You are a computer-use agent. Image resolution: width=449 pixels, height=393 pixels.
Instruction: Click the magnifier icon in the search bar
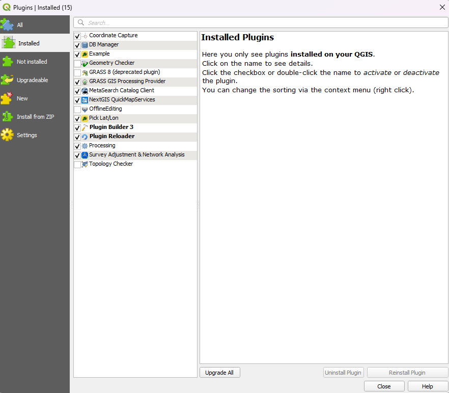(81, 22)
